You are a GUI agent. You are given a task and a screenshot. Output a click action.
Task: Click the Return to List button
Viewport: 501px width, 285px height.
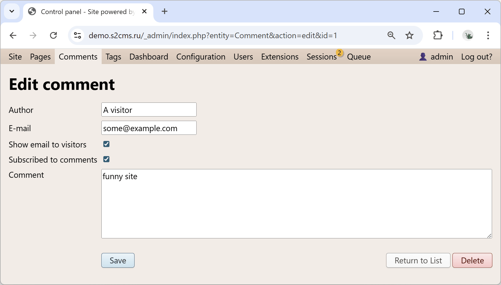pyautogui.click(x=418, y=260)
